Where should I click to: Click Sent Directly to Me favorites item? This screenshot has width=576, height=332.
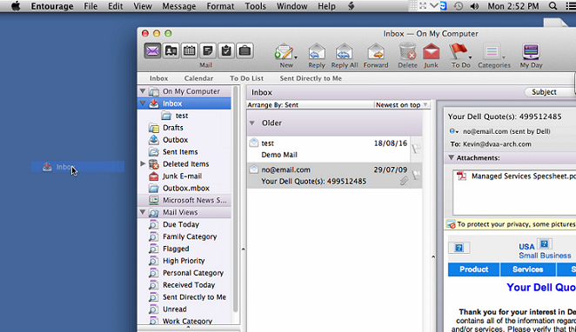[x=311, y=78]
